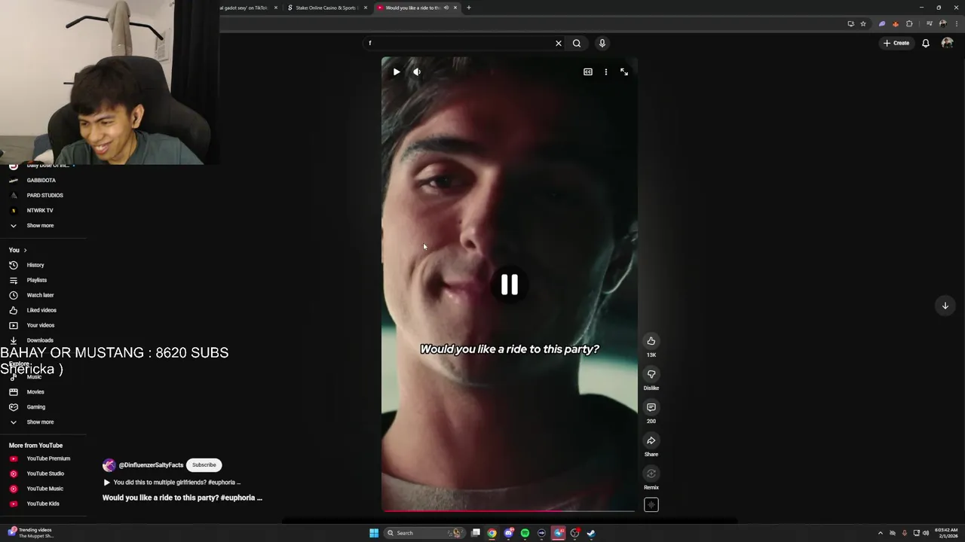Screen dimensions: 965x542
Task: Click inside the YouTube search field
Action: click(460, 43)
